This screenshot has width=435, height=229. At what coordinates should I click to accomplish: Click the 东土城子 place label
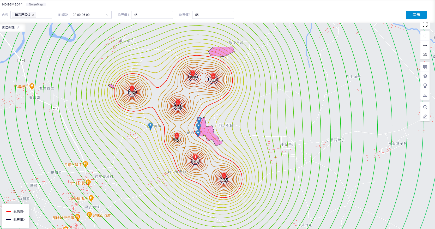point(353,77)
